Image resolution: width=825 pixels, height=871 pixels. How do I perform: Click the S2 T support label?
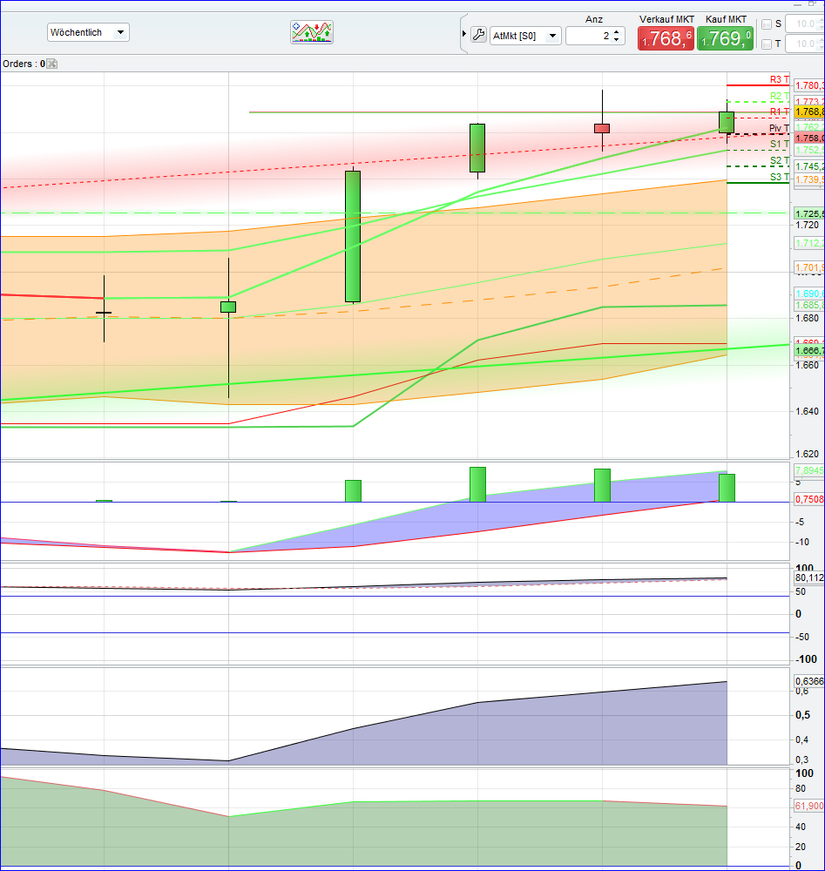coord(780,160)
